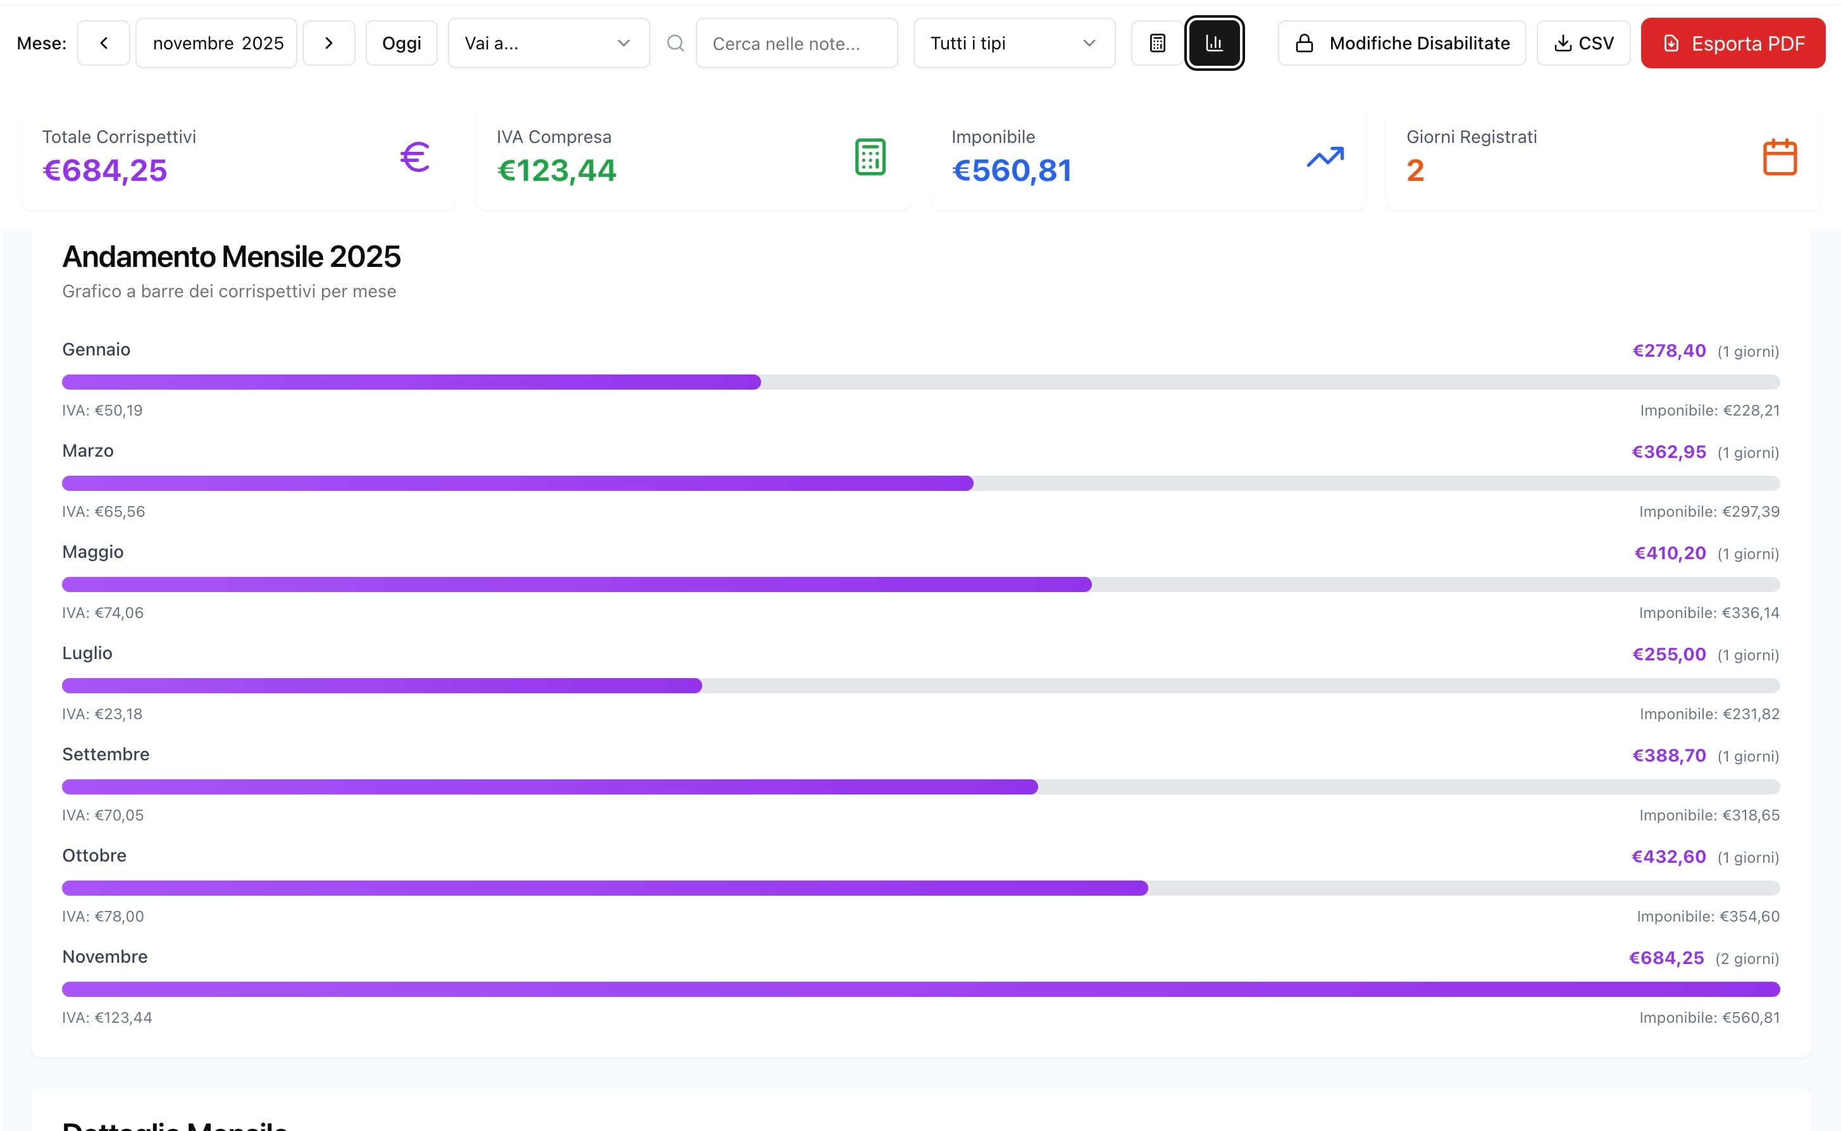Toggle the Modifiche Disabilitate lock button
Screen dimensions: 1841x1131
coord(1401,44)
